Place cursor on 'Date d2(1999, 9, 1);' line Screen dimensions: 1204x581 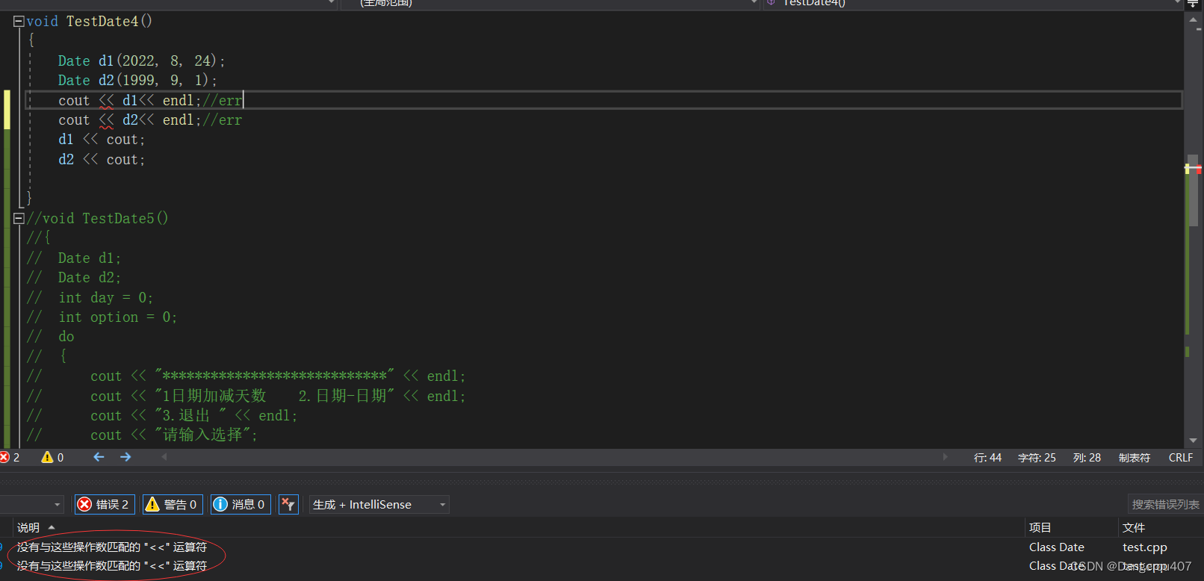click(x=137, y=81)
